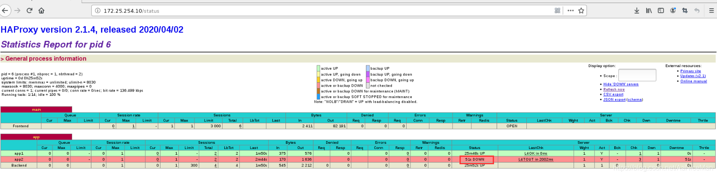Click the 'active UP, going down' legend color box

click(318, 74)
